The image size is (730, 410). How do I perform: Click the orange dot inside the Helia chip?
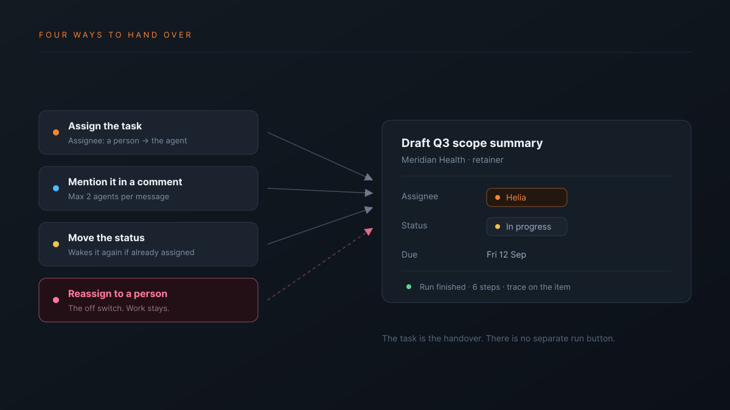[x=498, y=197]
